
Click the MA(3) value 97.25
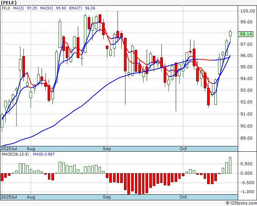coord(32,8)
